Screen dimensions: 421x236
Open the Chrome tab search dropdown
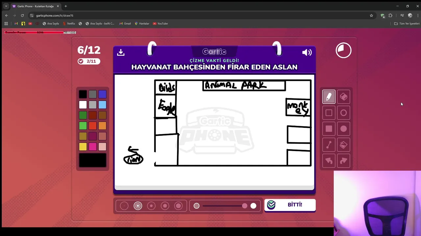6,6
